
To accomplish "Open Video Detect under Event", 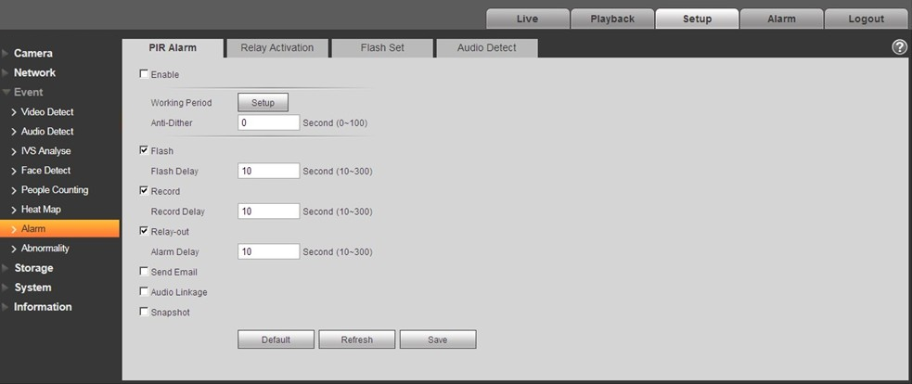I will point(47,111).
